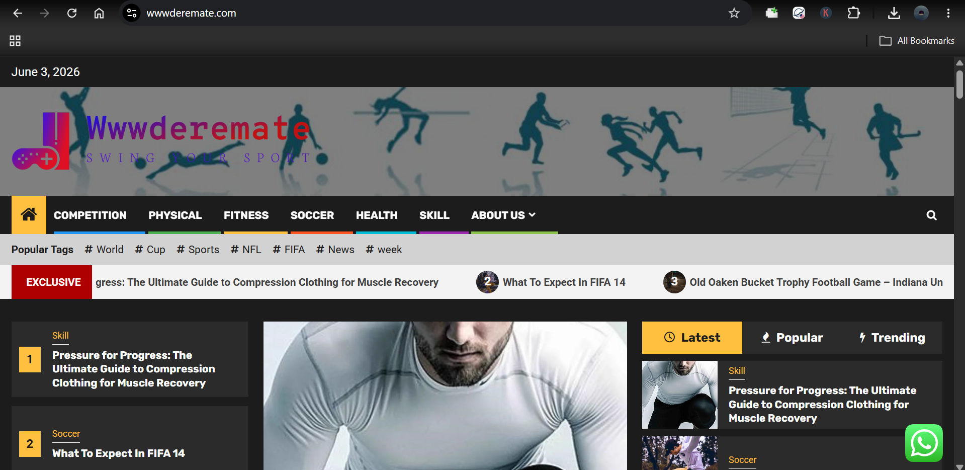Switch to the Trending tab

(x=892, y=338)
